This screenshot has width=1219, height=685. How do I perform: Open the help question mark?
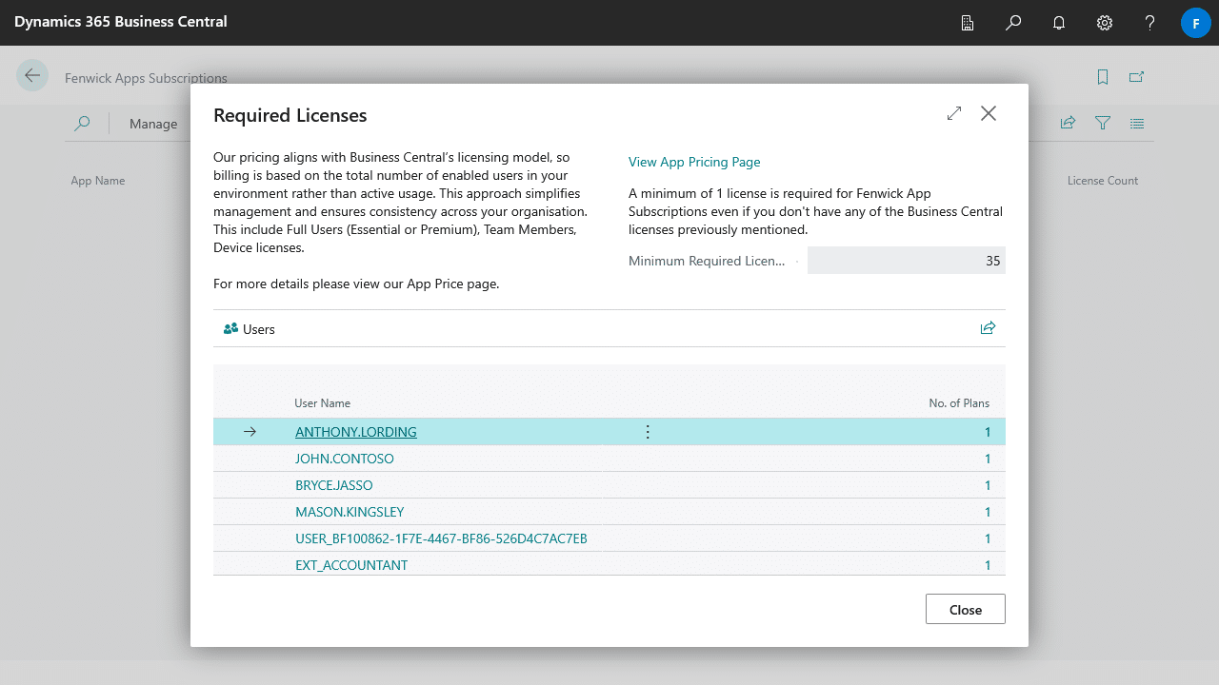click(1150, 23)
